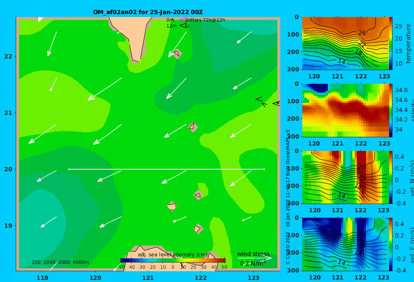414x282 pixels.
Task: Open the salinity cross-section panel
Action: coord(345,110)
